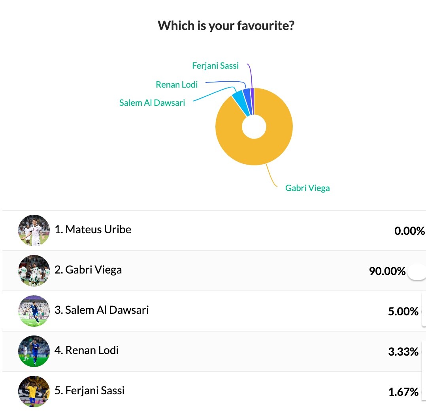Select the "1. Mateus Uribe" list entry
Viewport: 426px width, 416px height.
(93, 230)
